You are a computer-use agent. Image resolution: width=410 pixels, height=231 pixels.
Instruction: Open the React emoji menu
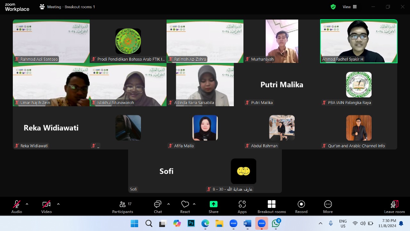click(185, 207)
